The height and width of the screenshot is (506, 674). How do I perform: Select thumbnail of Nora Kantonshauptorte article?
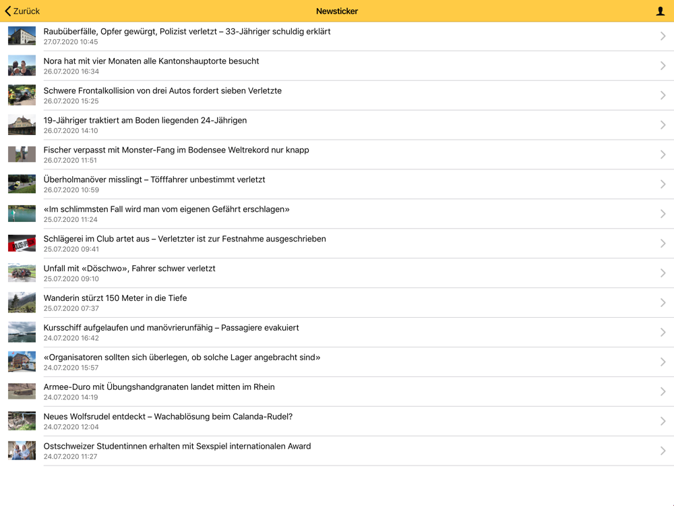tap(22, 66)
